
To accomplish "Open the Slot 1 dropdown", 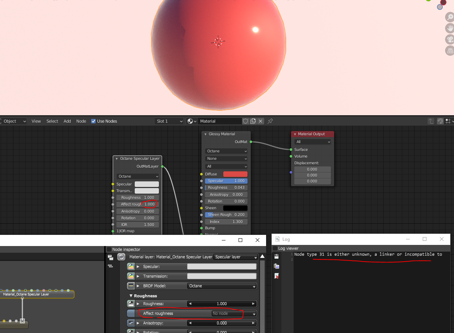I will pos(169,121).
